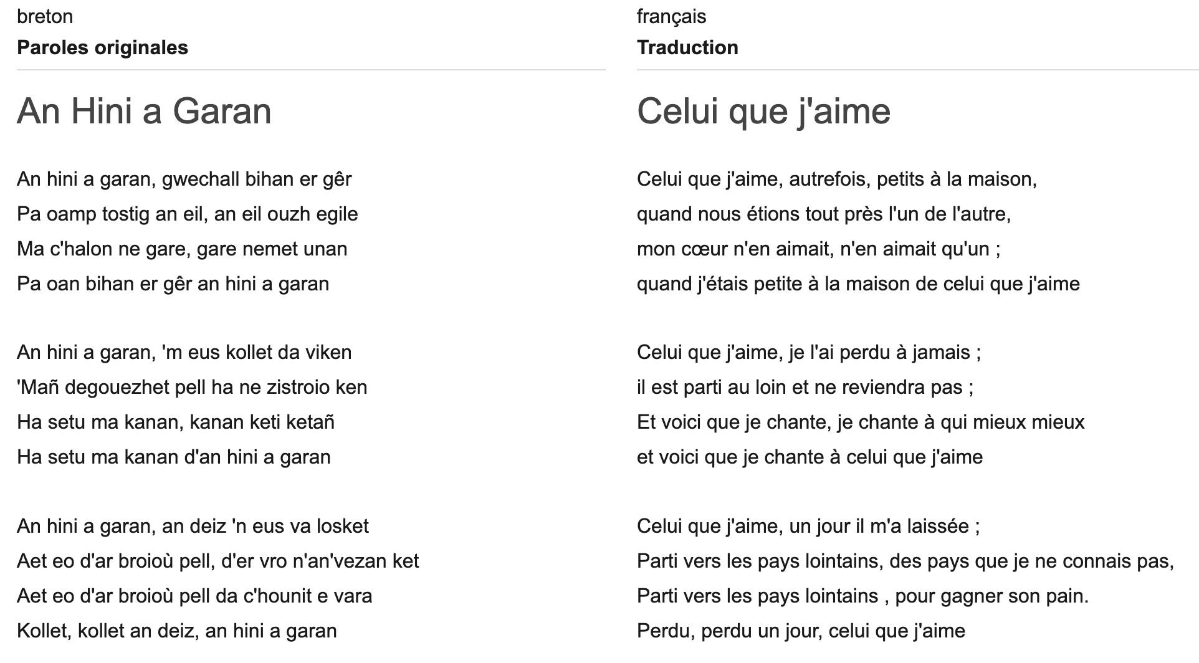This screenshot has width=1199, height=663.
Task: Click the French line 'Perdu, perdu un jour'
Action: [x=801, y=631]
